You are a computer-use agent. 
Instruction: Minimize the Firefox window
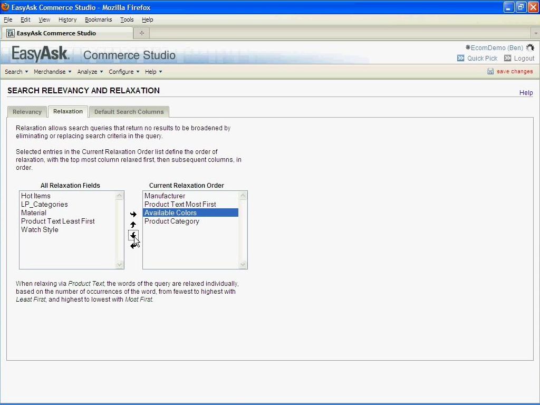point(509,7)
